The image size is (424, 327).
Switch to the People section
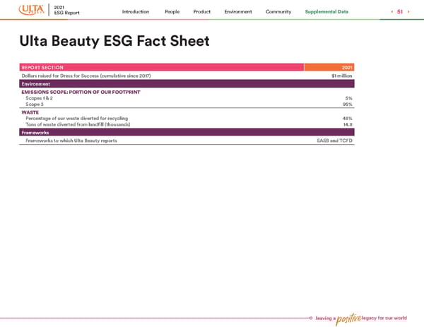(172, 12)
